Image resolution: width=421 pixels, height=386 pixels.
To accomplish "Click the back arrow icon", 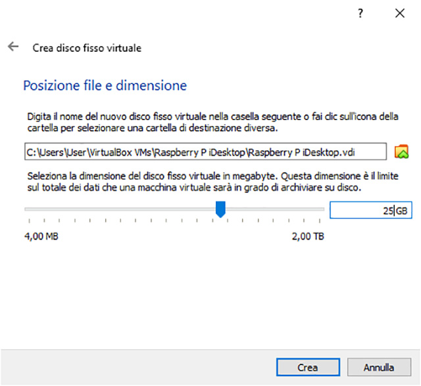I will tap(12, 47).
